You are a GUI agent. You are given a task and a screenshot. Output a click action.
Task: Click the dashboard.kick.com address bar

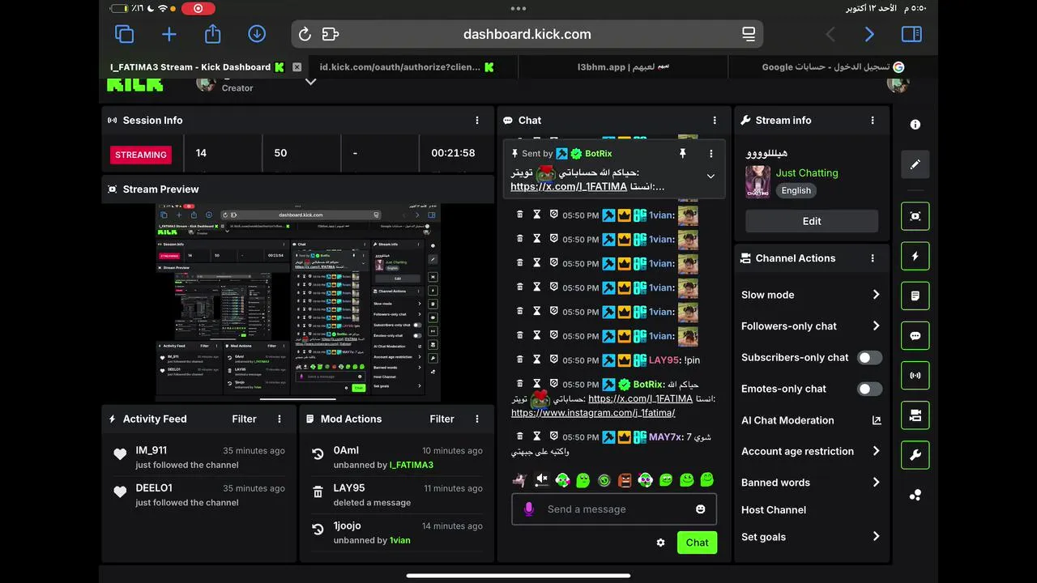tap(527, 34)
